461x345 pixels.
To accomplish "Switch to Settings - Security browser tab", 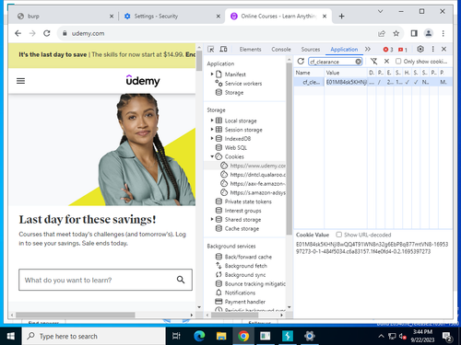I will click(x=171, y=17).
